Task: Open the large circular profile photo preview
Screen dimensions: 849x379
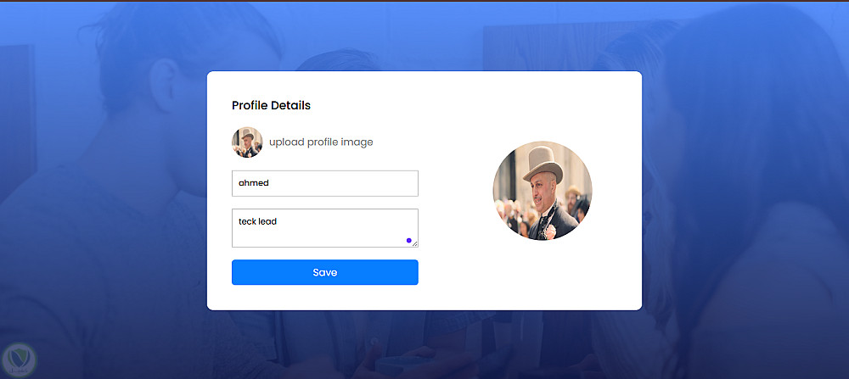Action: pyautogui.click(x=543, y=191)
